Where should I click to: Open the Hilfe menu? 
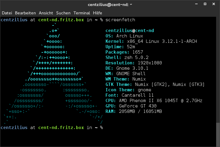click(97, 13)
